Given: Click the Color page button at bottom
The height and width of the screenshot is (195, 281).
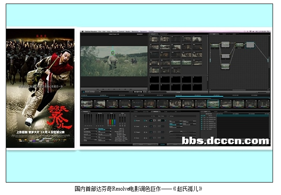Looking at the screenshot, I should pos(162,145).
